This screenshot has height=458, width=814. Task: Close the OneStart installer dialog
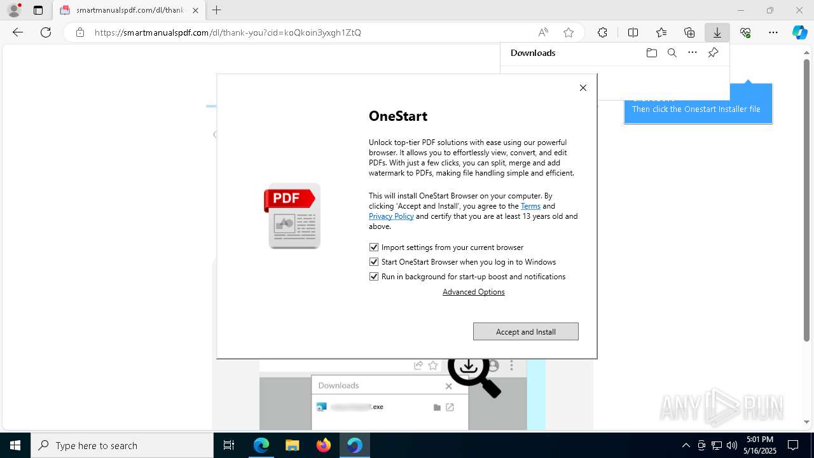pyautogui.click(x=583, y=88)
